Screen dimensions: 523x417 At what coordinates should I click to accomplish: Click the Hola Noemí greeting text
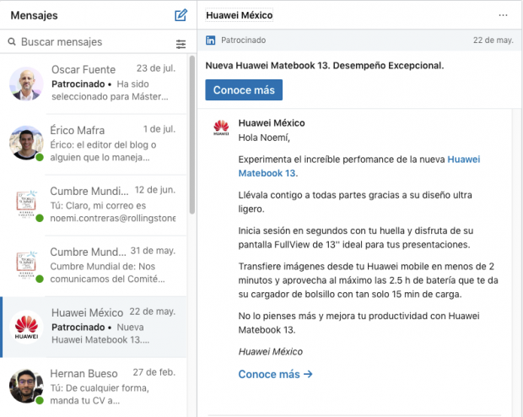[264, 138]
